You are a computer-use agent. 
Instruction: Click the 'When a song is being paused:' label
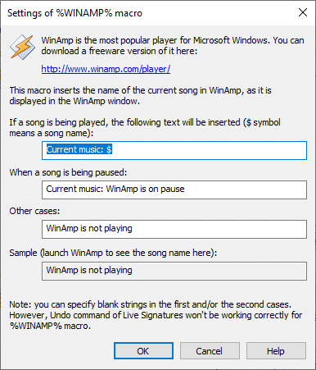tap(68, 172)
